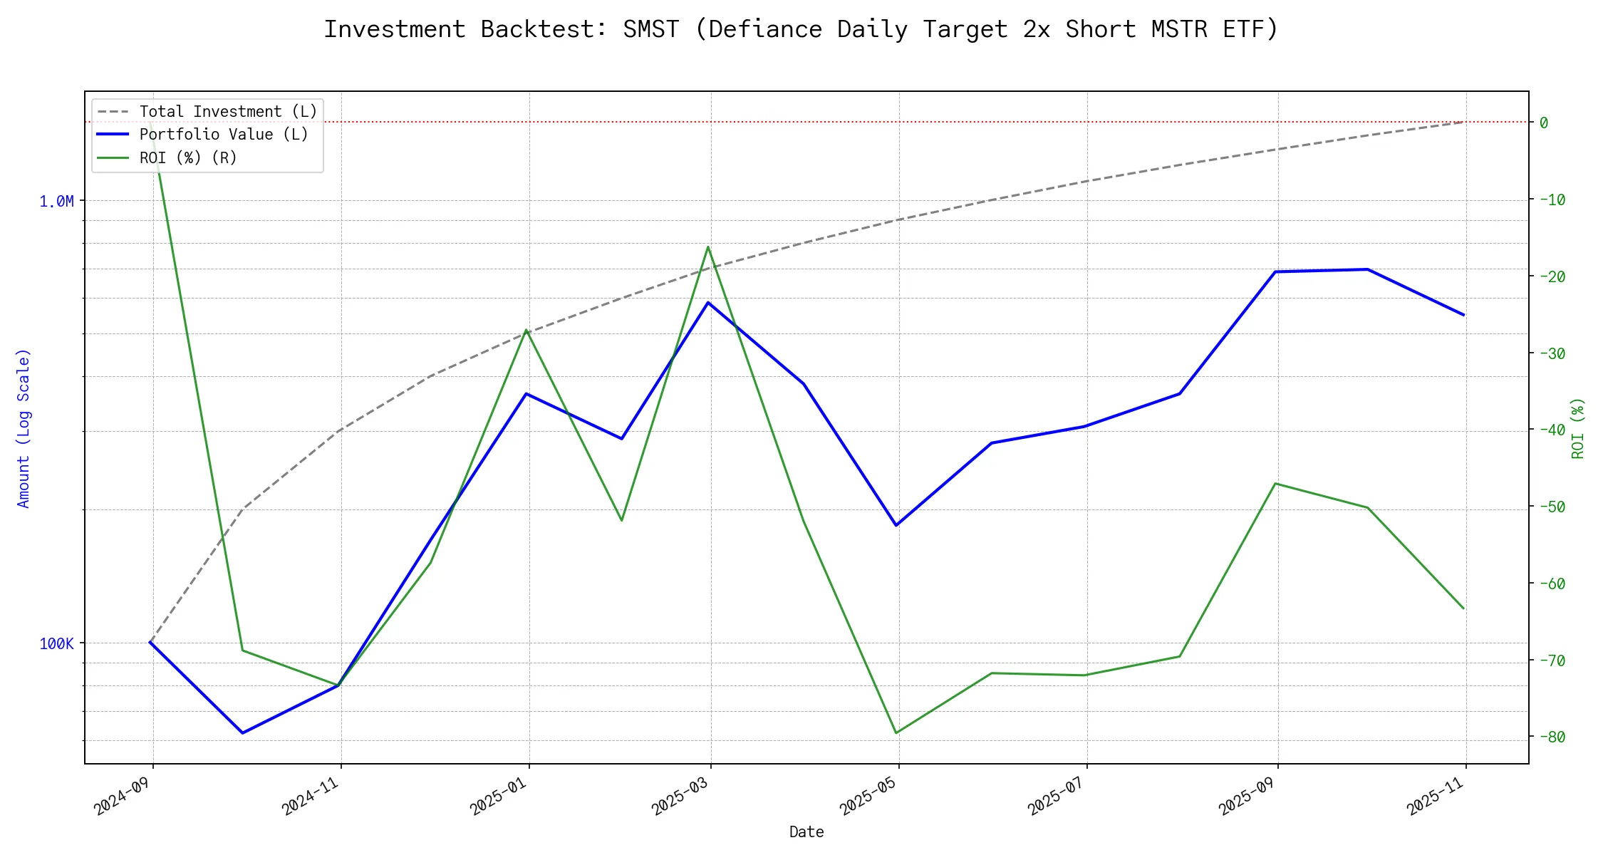This screenshot has height=855, width=1603.
Task: Click the -50 ROI axis label
Action: click(x=1552, y=507)
